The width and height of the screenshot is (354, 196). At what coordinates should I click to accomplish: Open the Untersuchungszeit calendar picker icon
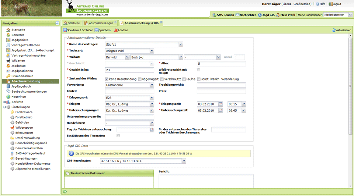pyautogui.click(x=221, y=110)
